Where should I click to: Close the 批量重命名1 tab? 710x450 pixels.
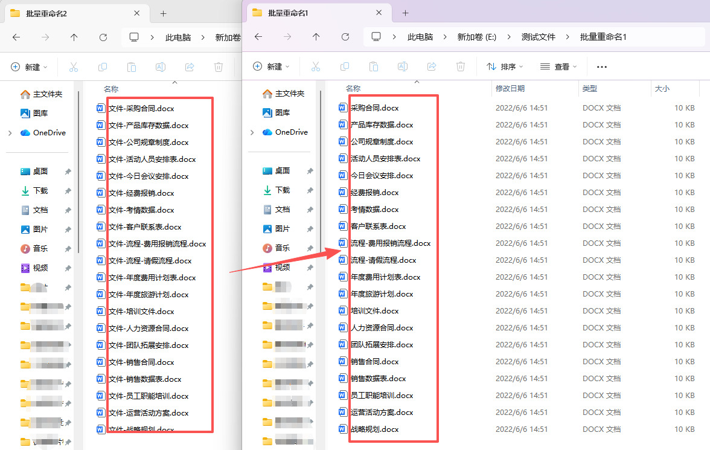click(x=379, y=13)
